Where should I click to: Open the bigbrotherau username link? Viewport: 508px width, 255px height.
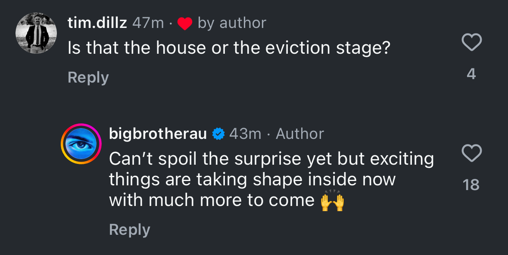tap(158, 134)
